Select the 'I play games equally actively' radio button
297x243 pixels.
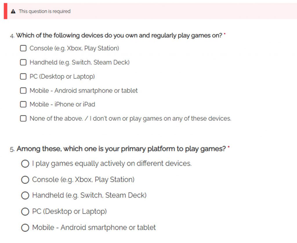pyautogui.click(x=25, y=164)
